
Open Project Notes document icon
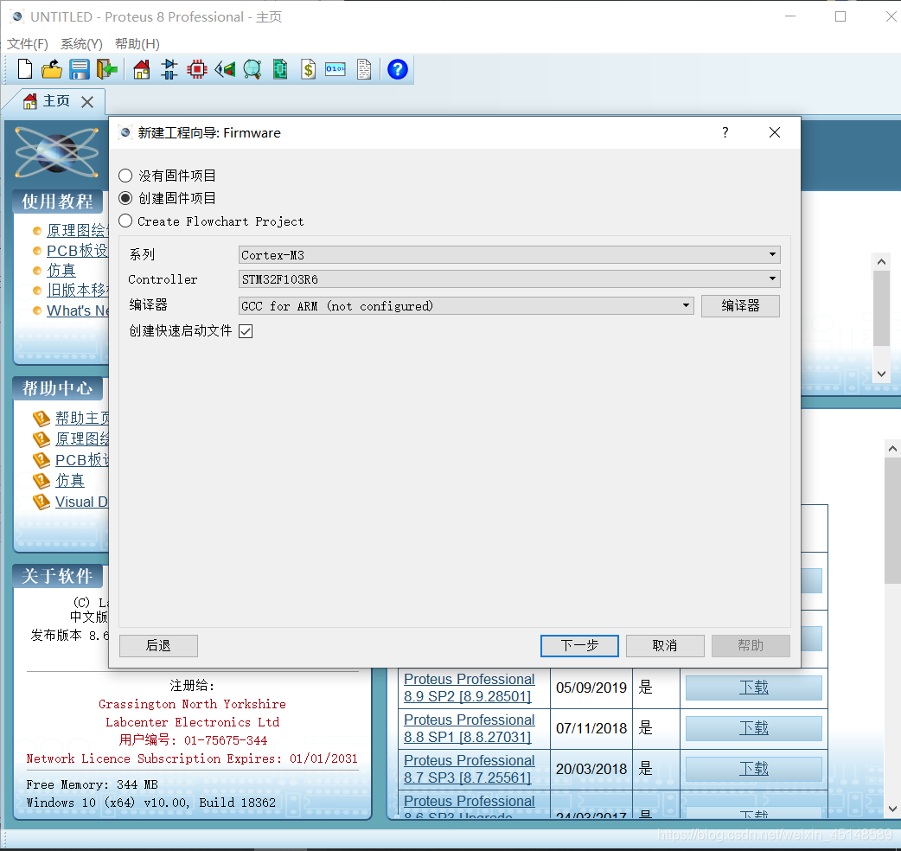click(364, 69)
